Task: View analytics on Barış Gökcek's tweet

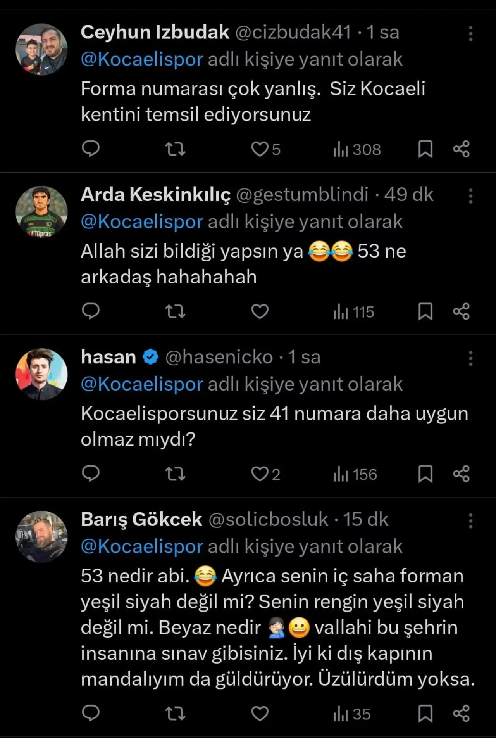Action: (352, 714)
